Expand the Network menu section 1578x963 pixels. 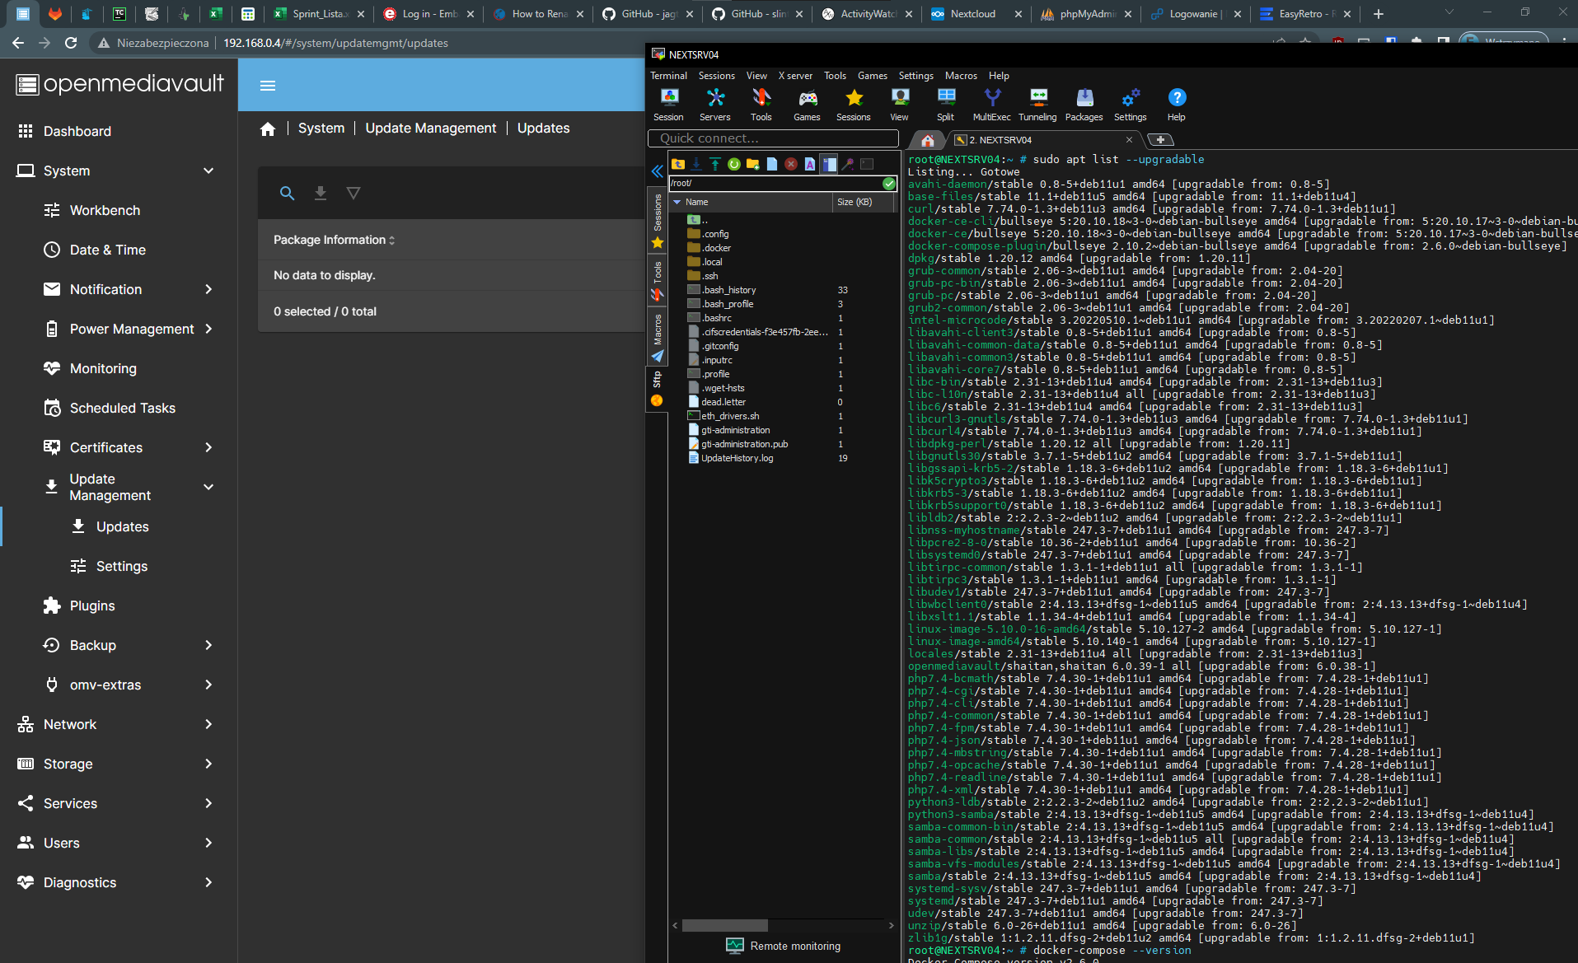(208, 724)
